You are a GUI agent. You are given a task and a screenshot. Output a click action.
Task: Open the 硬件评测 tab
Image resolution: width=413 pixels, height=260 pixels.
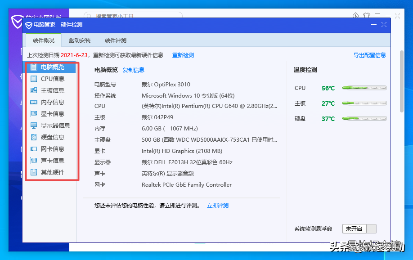[x=116, y=40]
